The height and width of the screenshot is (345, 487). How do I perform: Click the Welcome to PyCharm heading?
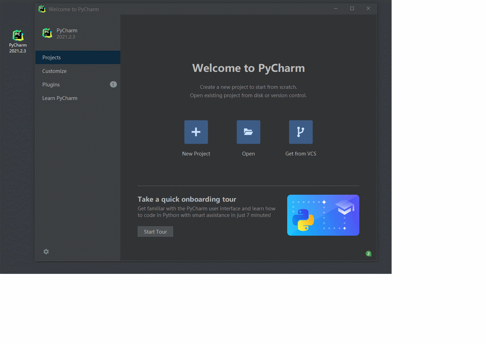[x=248, y=68]
